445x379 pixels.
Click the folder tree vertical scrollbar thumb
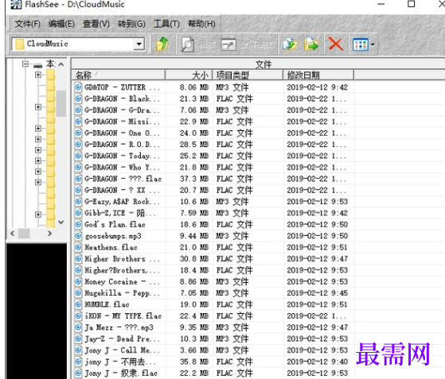(61, 103)
